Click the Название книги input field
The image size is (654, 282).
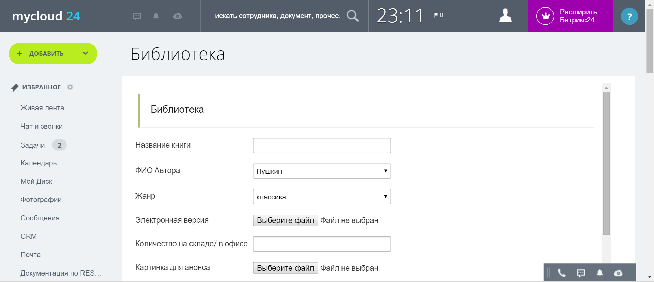(x=321, y=146)
